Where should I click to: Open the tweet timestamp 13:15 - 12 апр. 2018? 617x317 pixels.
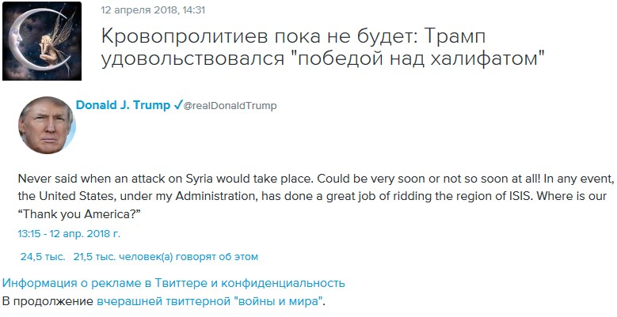(x=69, y=234)
